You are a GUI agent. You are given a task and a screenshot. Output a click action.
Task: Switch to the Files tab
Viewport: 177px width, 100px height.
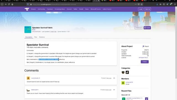coord(36,37)
